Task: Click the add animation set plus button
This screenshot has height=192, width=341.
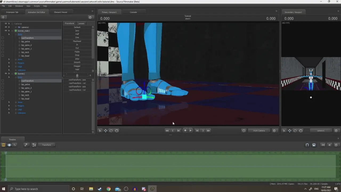Action: pyautogui.click(x=3, y=17)
